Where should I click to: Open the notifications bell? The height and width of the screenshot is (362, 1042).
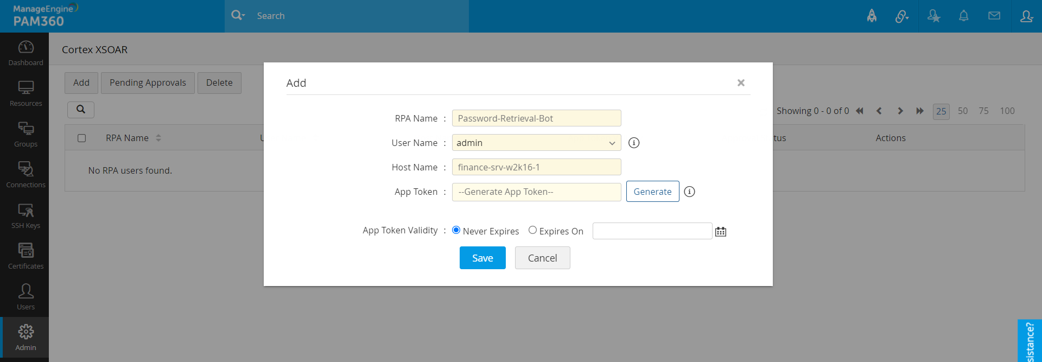964,16
